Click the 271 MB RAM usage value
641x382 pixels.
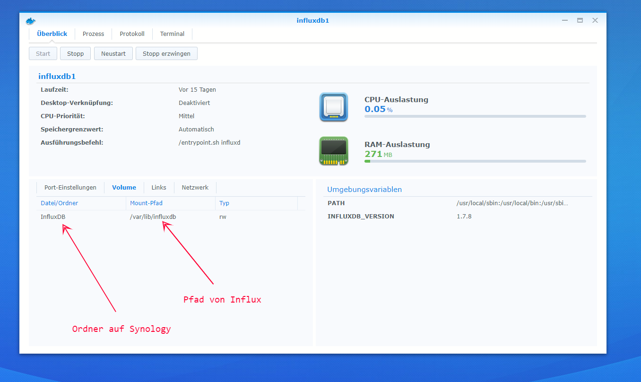[x=378, y=154]
